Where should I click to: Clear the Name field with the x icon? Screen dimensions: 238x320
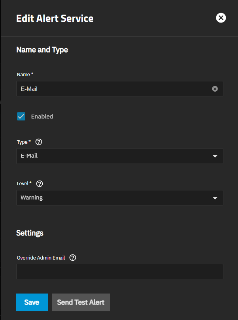pos(215,89)
